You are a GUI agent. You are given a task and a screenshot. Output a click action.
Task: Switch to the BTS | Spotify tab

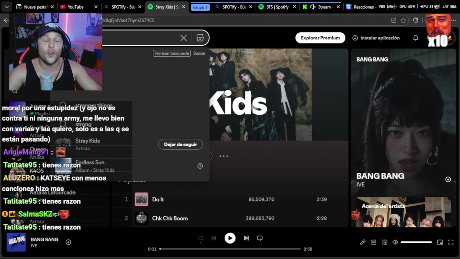[x=277, y=7]
